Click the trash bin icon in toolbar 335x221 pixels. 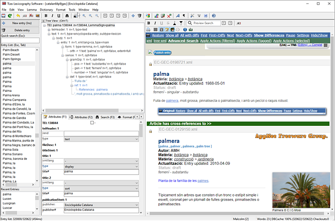click(x=140, y=16)
